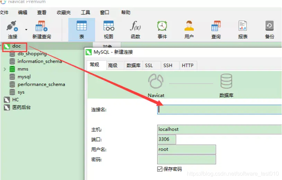This screenshot has height=180, width=282.
Task: Click the Connection (连接) plug icon
Action: pyautogui.click(x=12, y=26)
